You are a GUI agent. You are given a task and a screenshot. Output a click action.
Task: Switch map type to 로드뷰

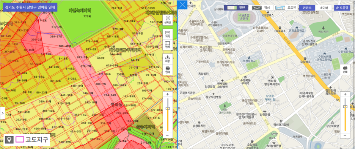(x=286, y=8)
